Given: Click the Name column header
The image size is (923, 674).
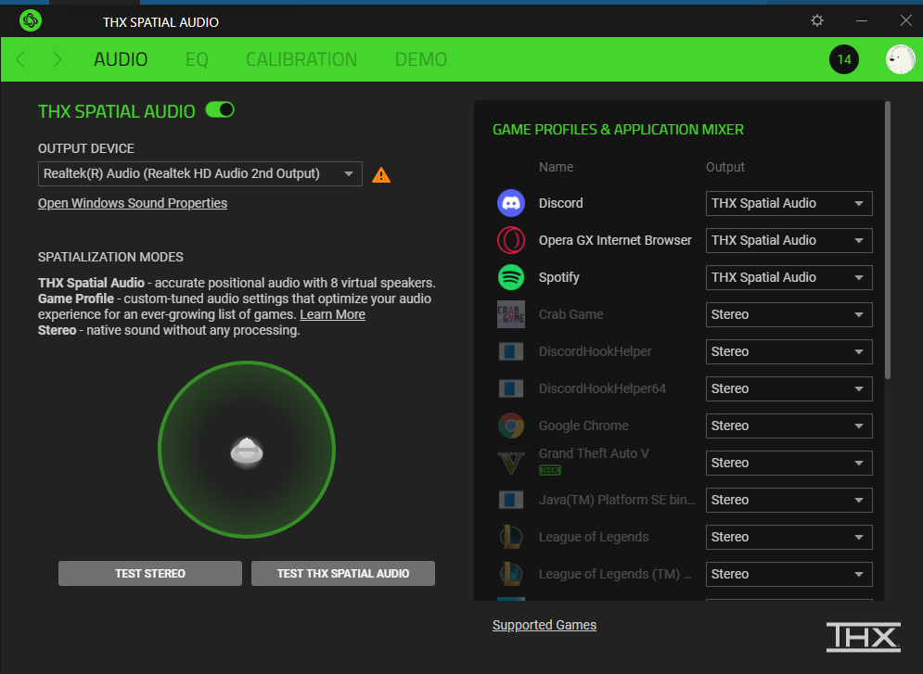Looking at the screenshot, I should (556, 167).
